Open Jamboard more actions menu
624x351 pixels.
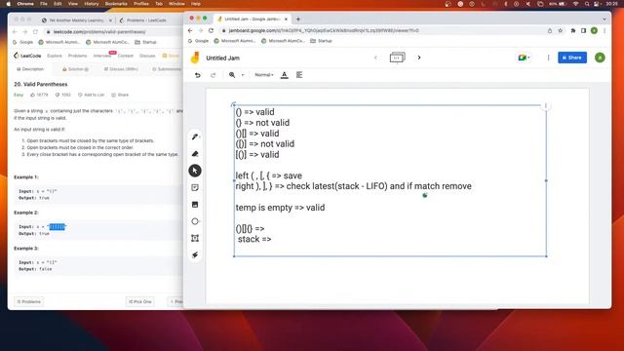pos(548,58)
